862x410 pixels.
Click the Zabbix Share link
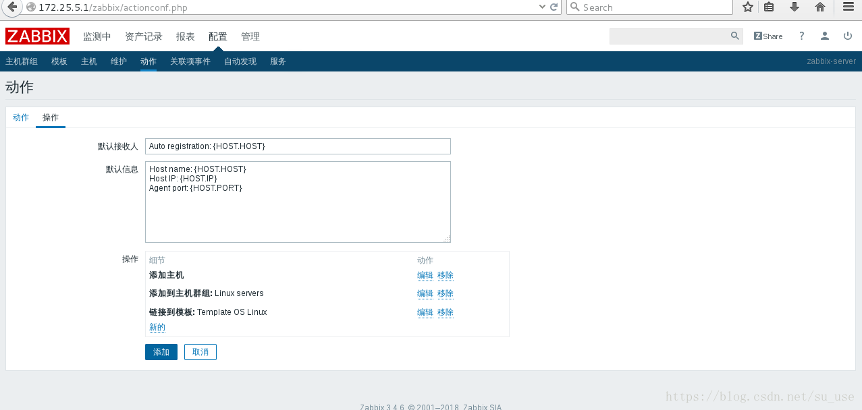768,36
